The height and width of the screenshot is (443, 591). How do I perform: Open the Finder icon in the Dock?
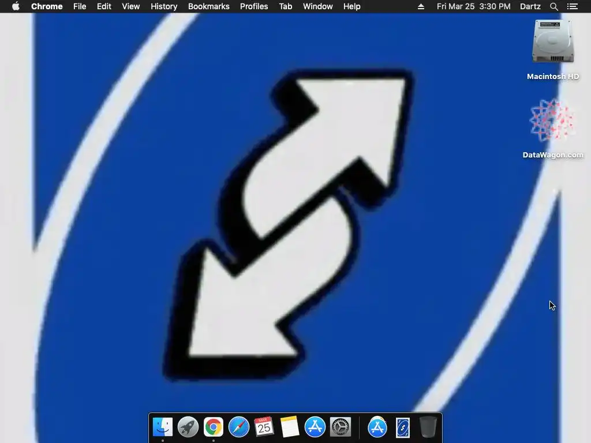pos(162,427)
